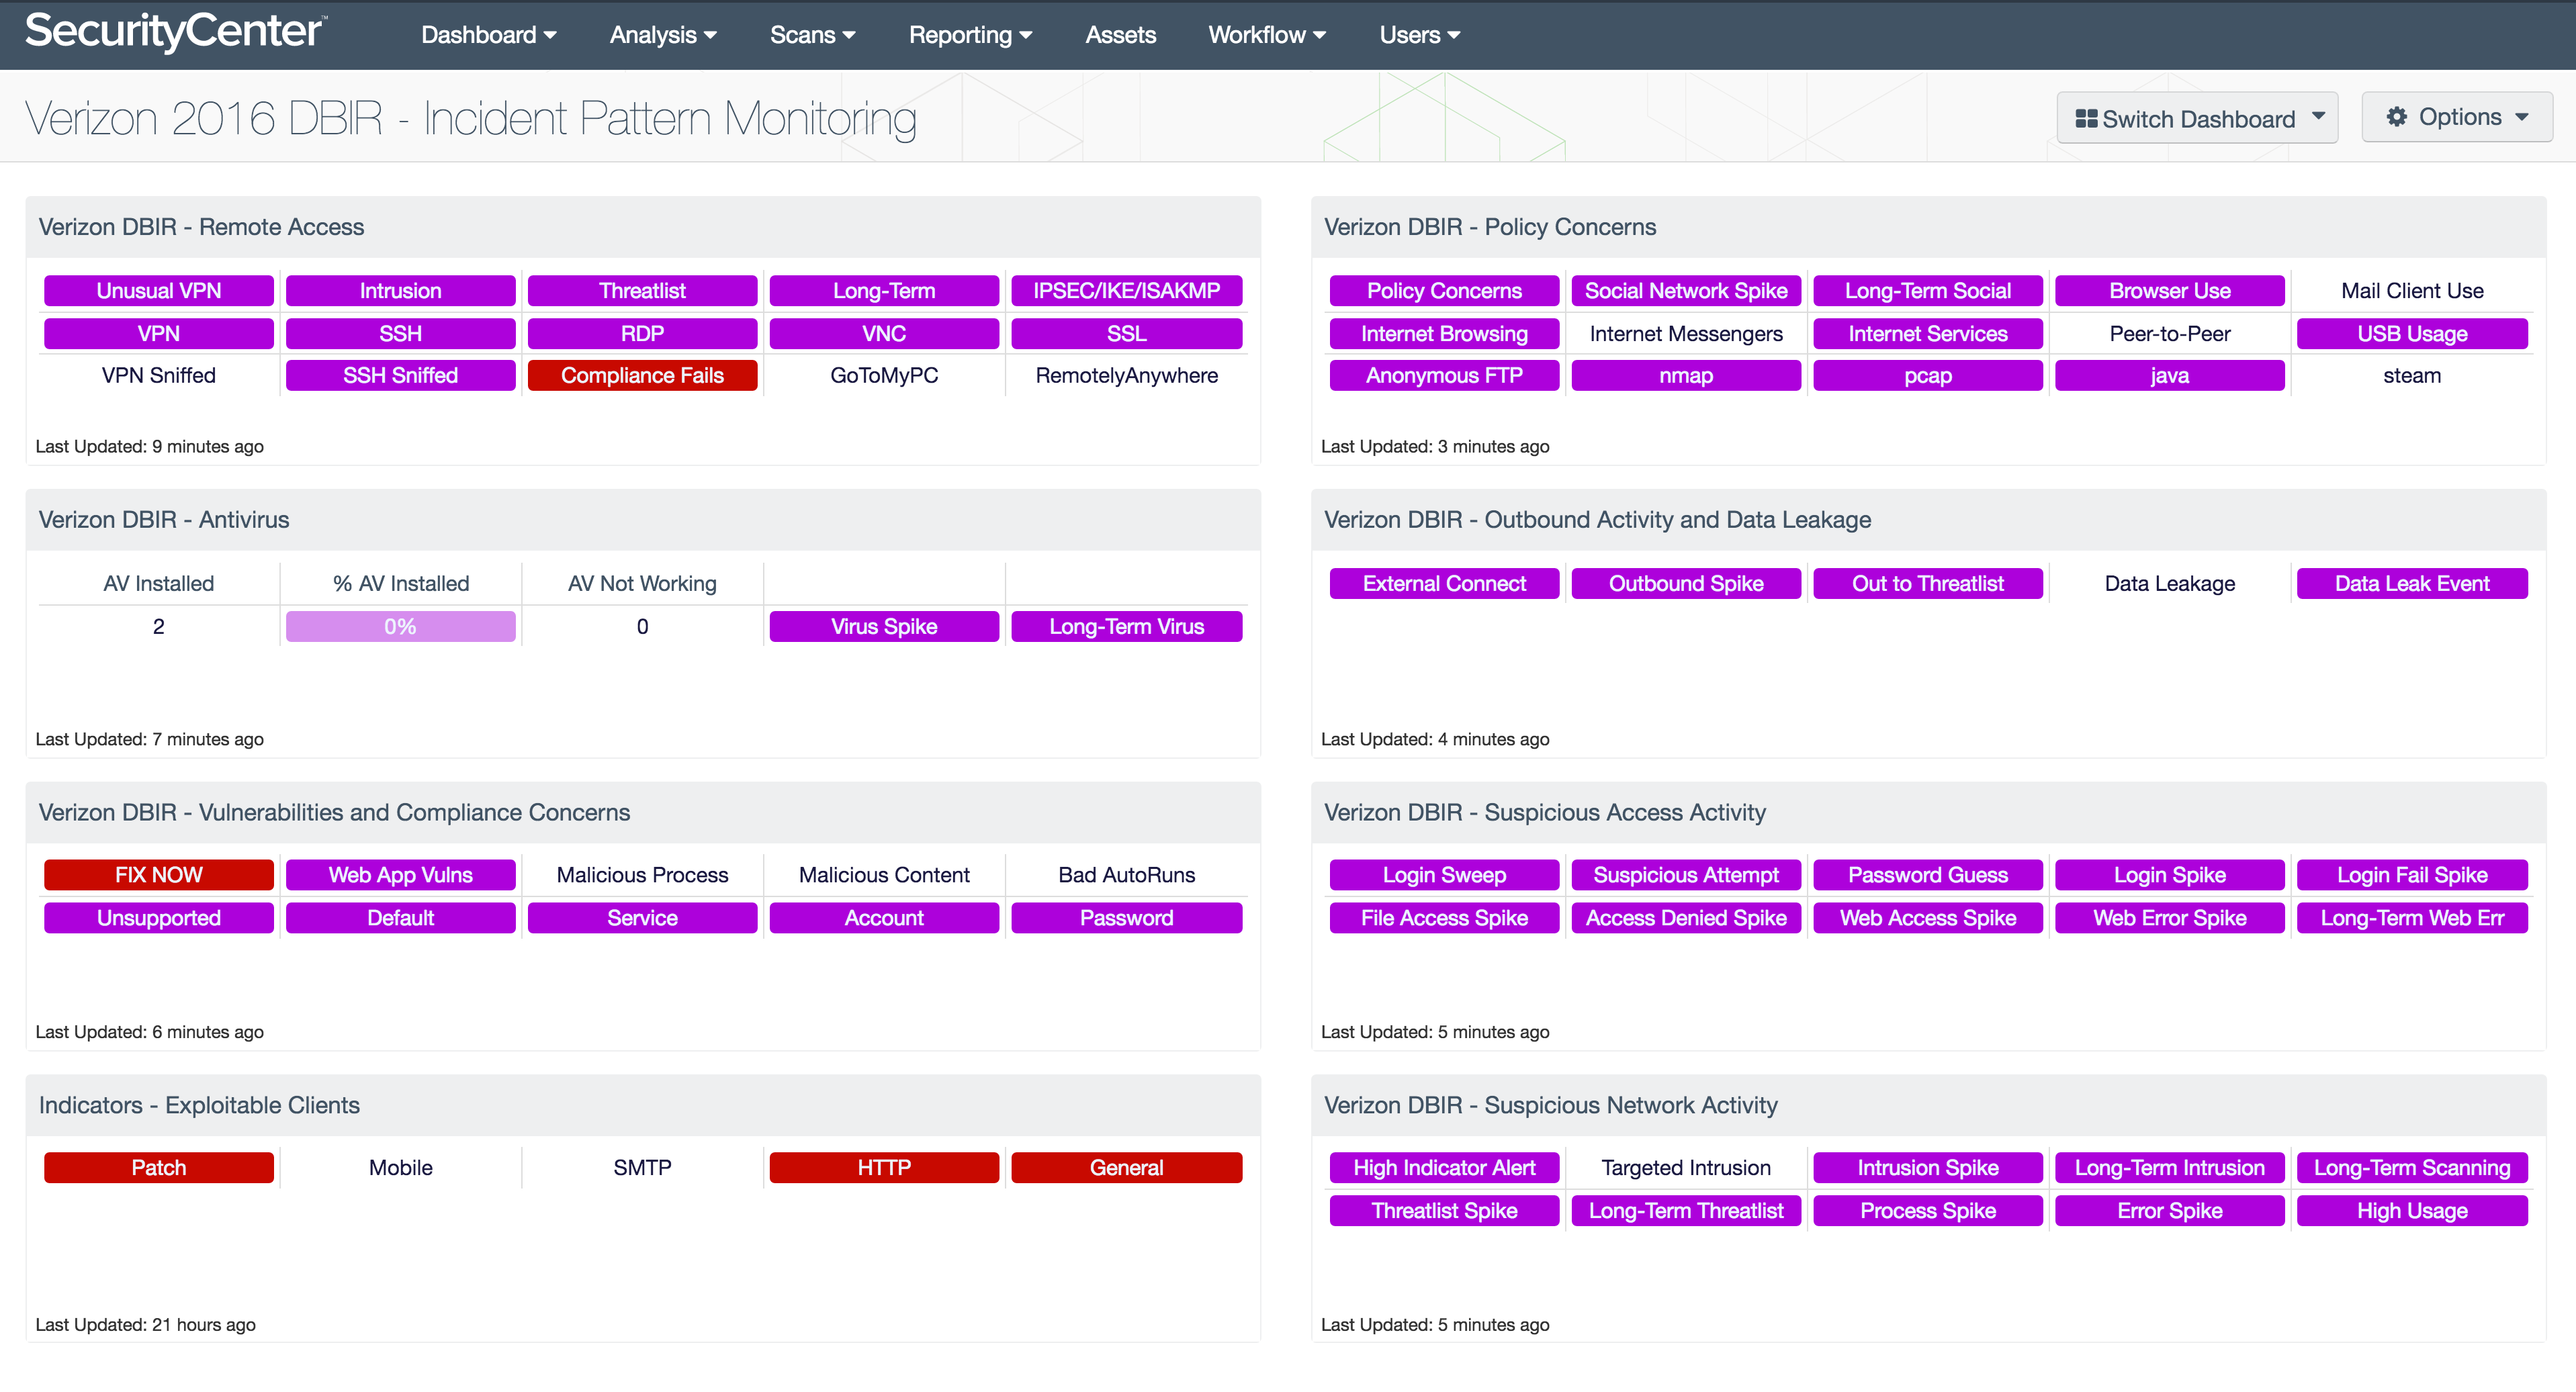Click 'SMTP' in Exploitable Clients
Image resolution: width=2576 pixels, height=1392 pixels.
click(x=643, y=1168)
